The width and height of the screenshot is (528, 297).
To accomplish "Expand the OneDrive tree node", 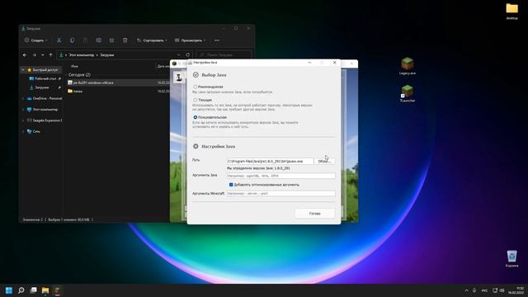I will point(23,98).
